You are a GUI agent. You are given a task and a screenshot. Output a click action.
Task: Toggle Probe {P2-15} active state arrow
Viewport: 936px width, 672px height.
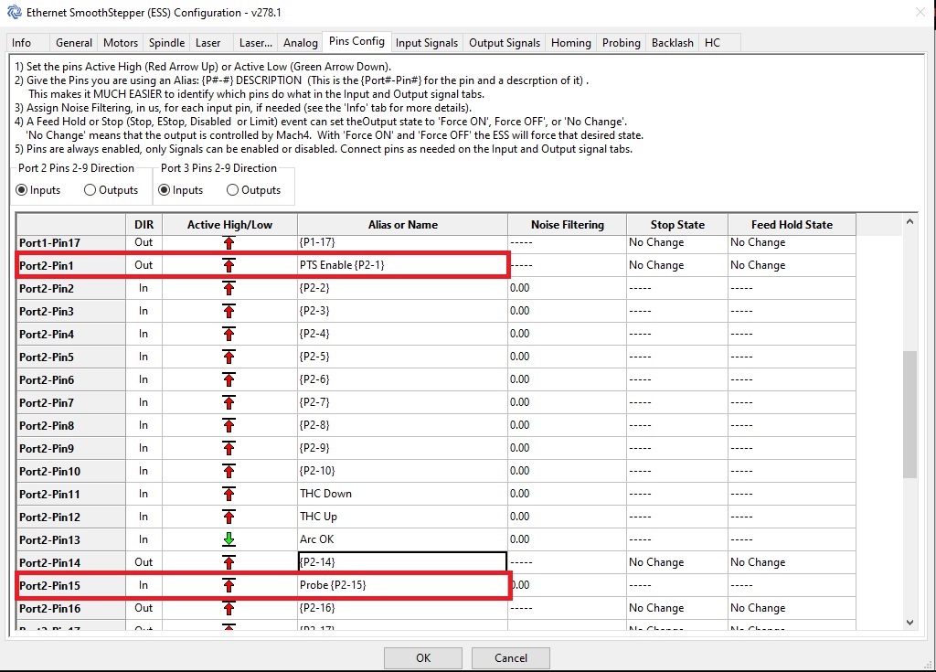point(229,584)
